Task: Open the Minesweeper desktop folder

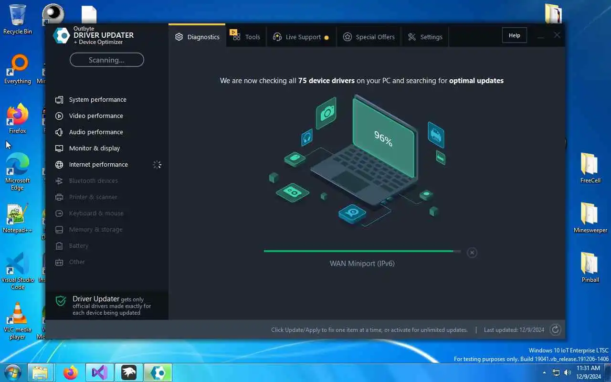Action: coord(590,218)
